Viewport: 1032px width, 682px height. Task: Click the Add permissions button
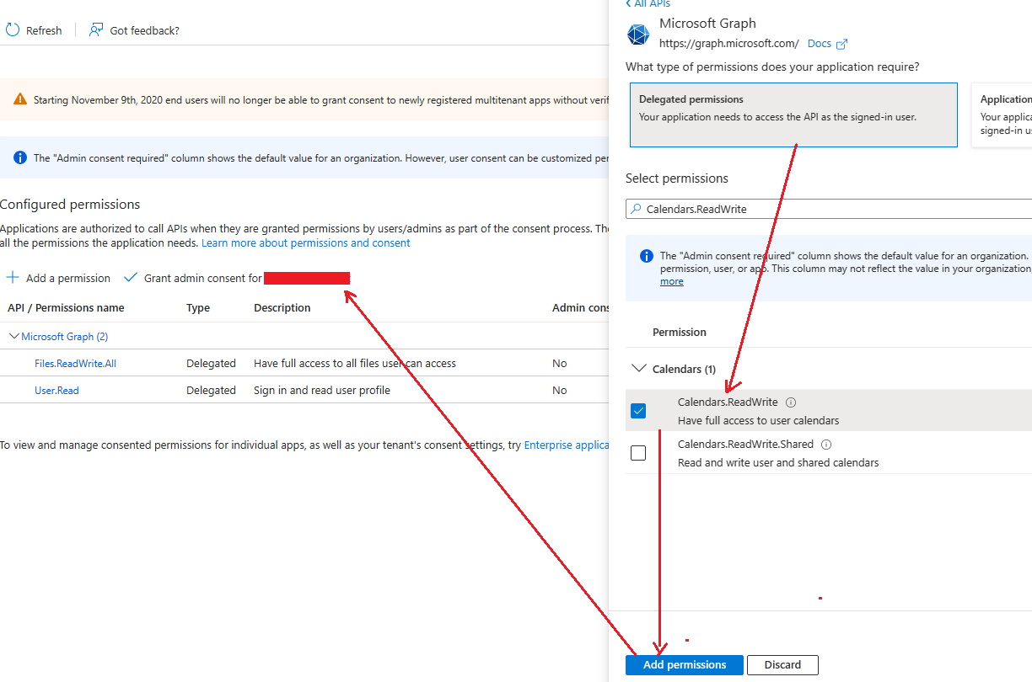click(685, 665)
